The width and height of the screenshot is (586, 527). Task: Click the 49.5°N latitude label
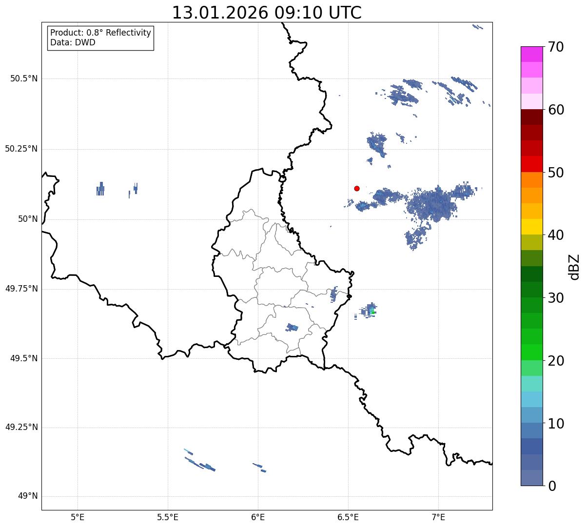coord(24,358)
